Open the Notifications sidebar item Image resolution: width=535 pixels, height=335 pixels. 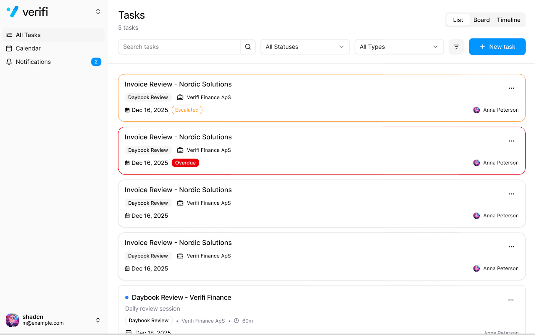(33, 62)
